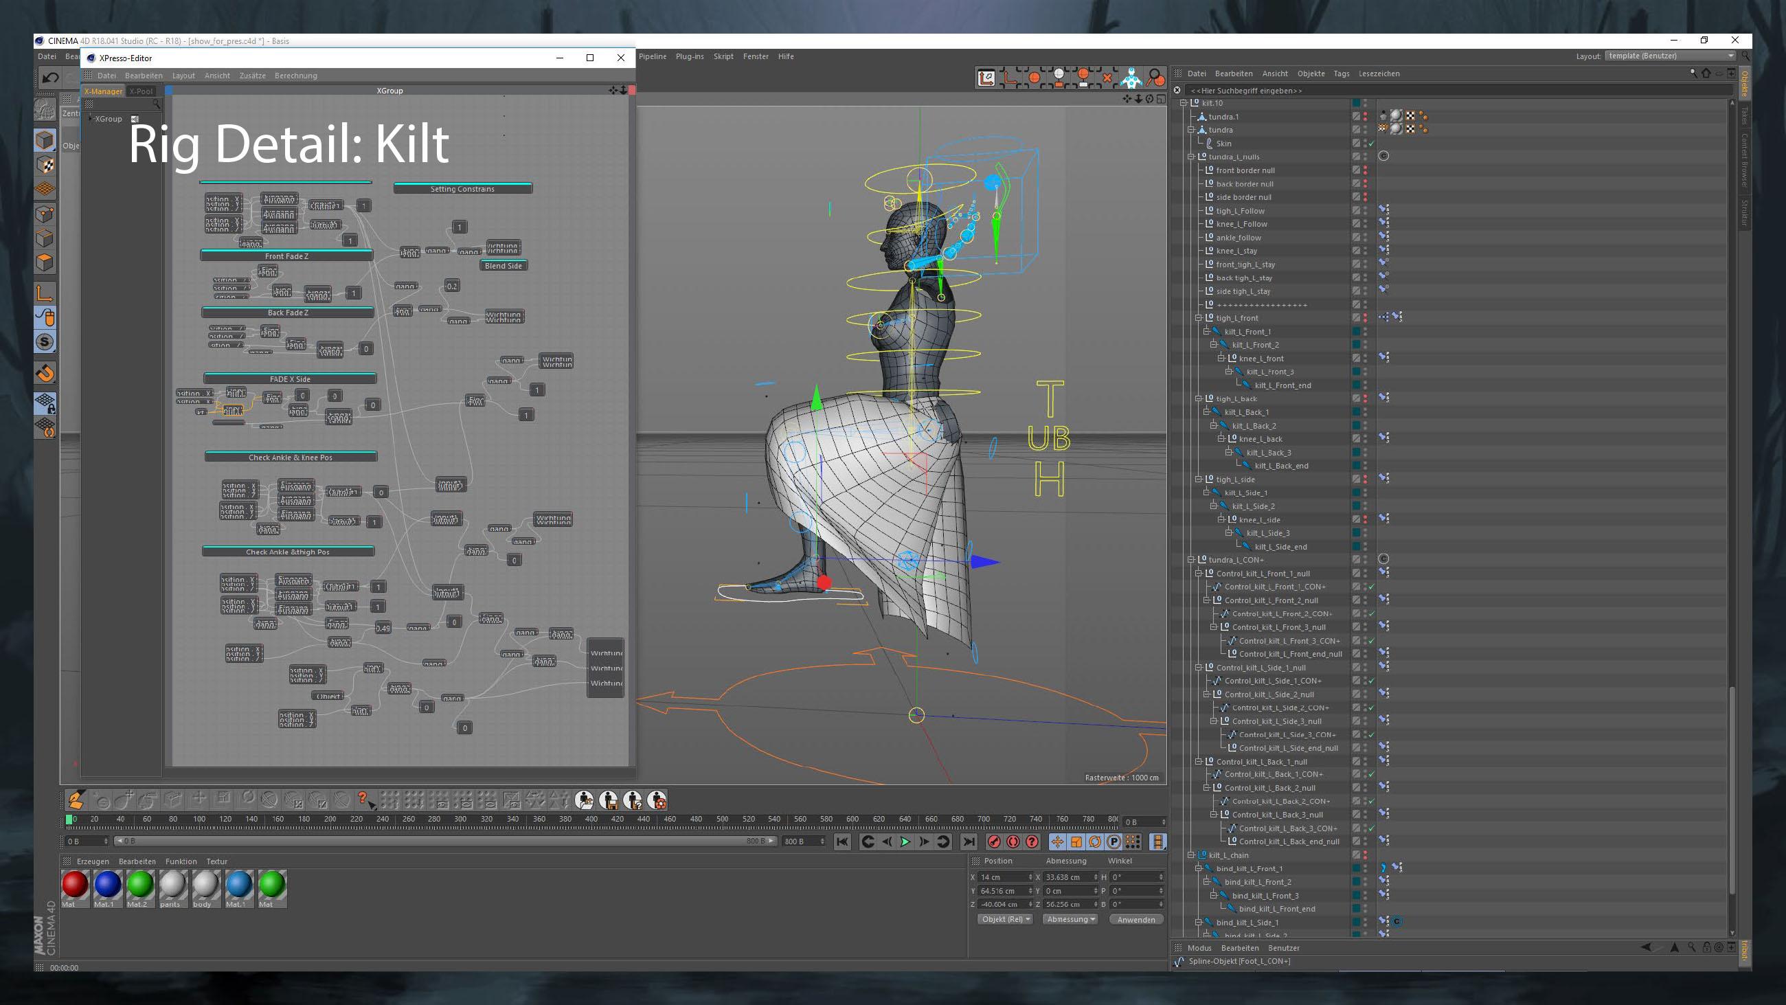Switch to Polygons mode icon
1786x1005 pixels.
pos(45,262)
